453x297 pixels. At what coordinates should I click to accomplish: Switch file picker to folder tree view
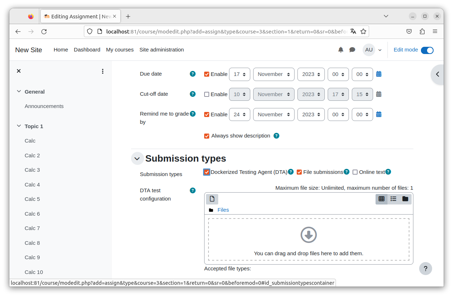(x=405, y=199)
